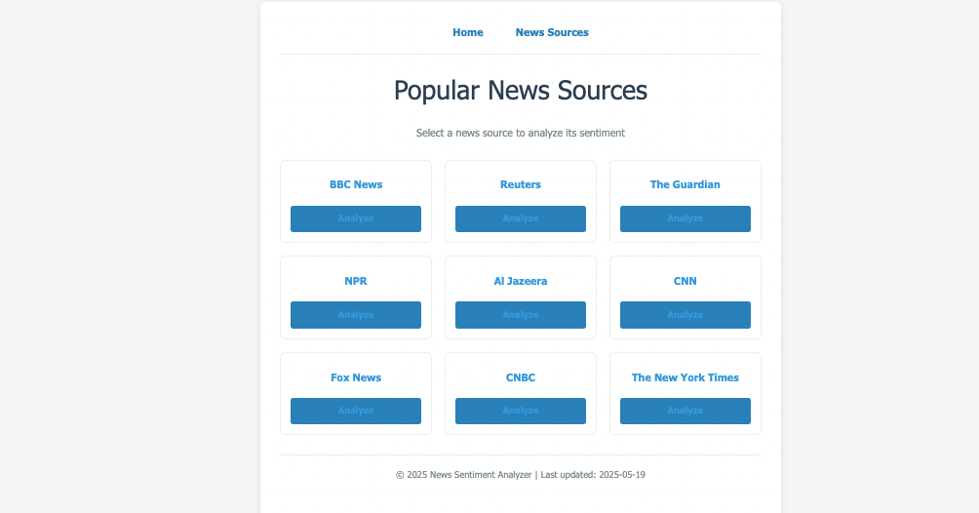Click the CNN source title
The image size is (979, 513).
click(x=685, y=281)
